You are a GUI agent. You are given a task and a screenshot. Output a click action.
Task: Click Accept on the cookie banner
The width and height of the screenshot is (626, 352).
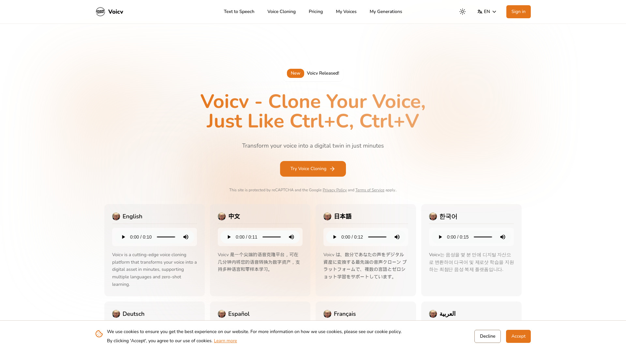518,336
